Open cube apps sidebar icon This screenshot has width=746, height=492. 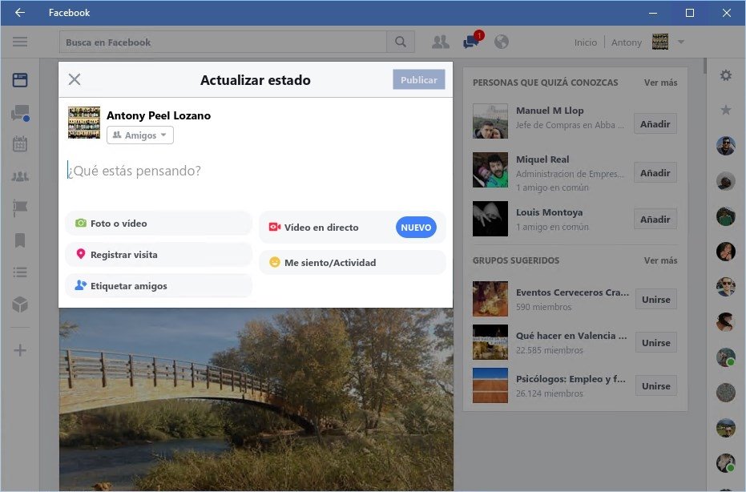click(x=20, y=304)
